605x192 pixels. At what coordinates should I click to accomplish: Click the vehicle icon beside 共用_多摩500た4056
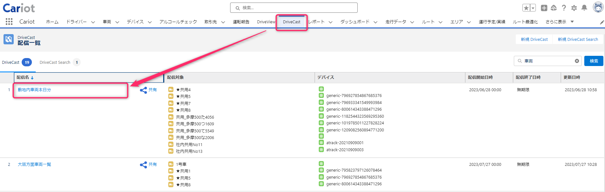click(171, 117)
